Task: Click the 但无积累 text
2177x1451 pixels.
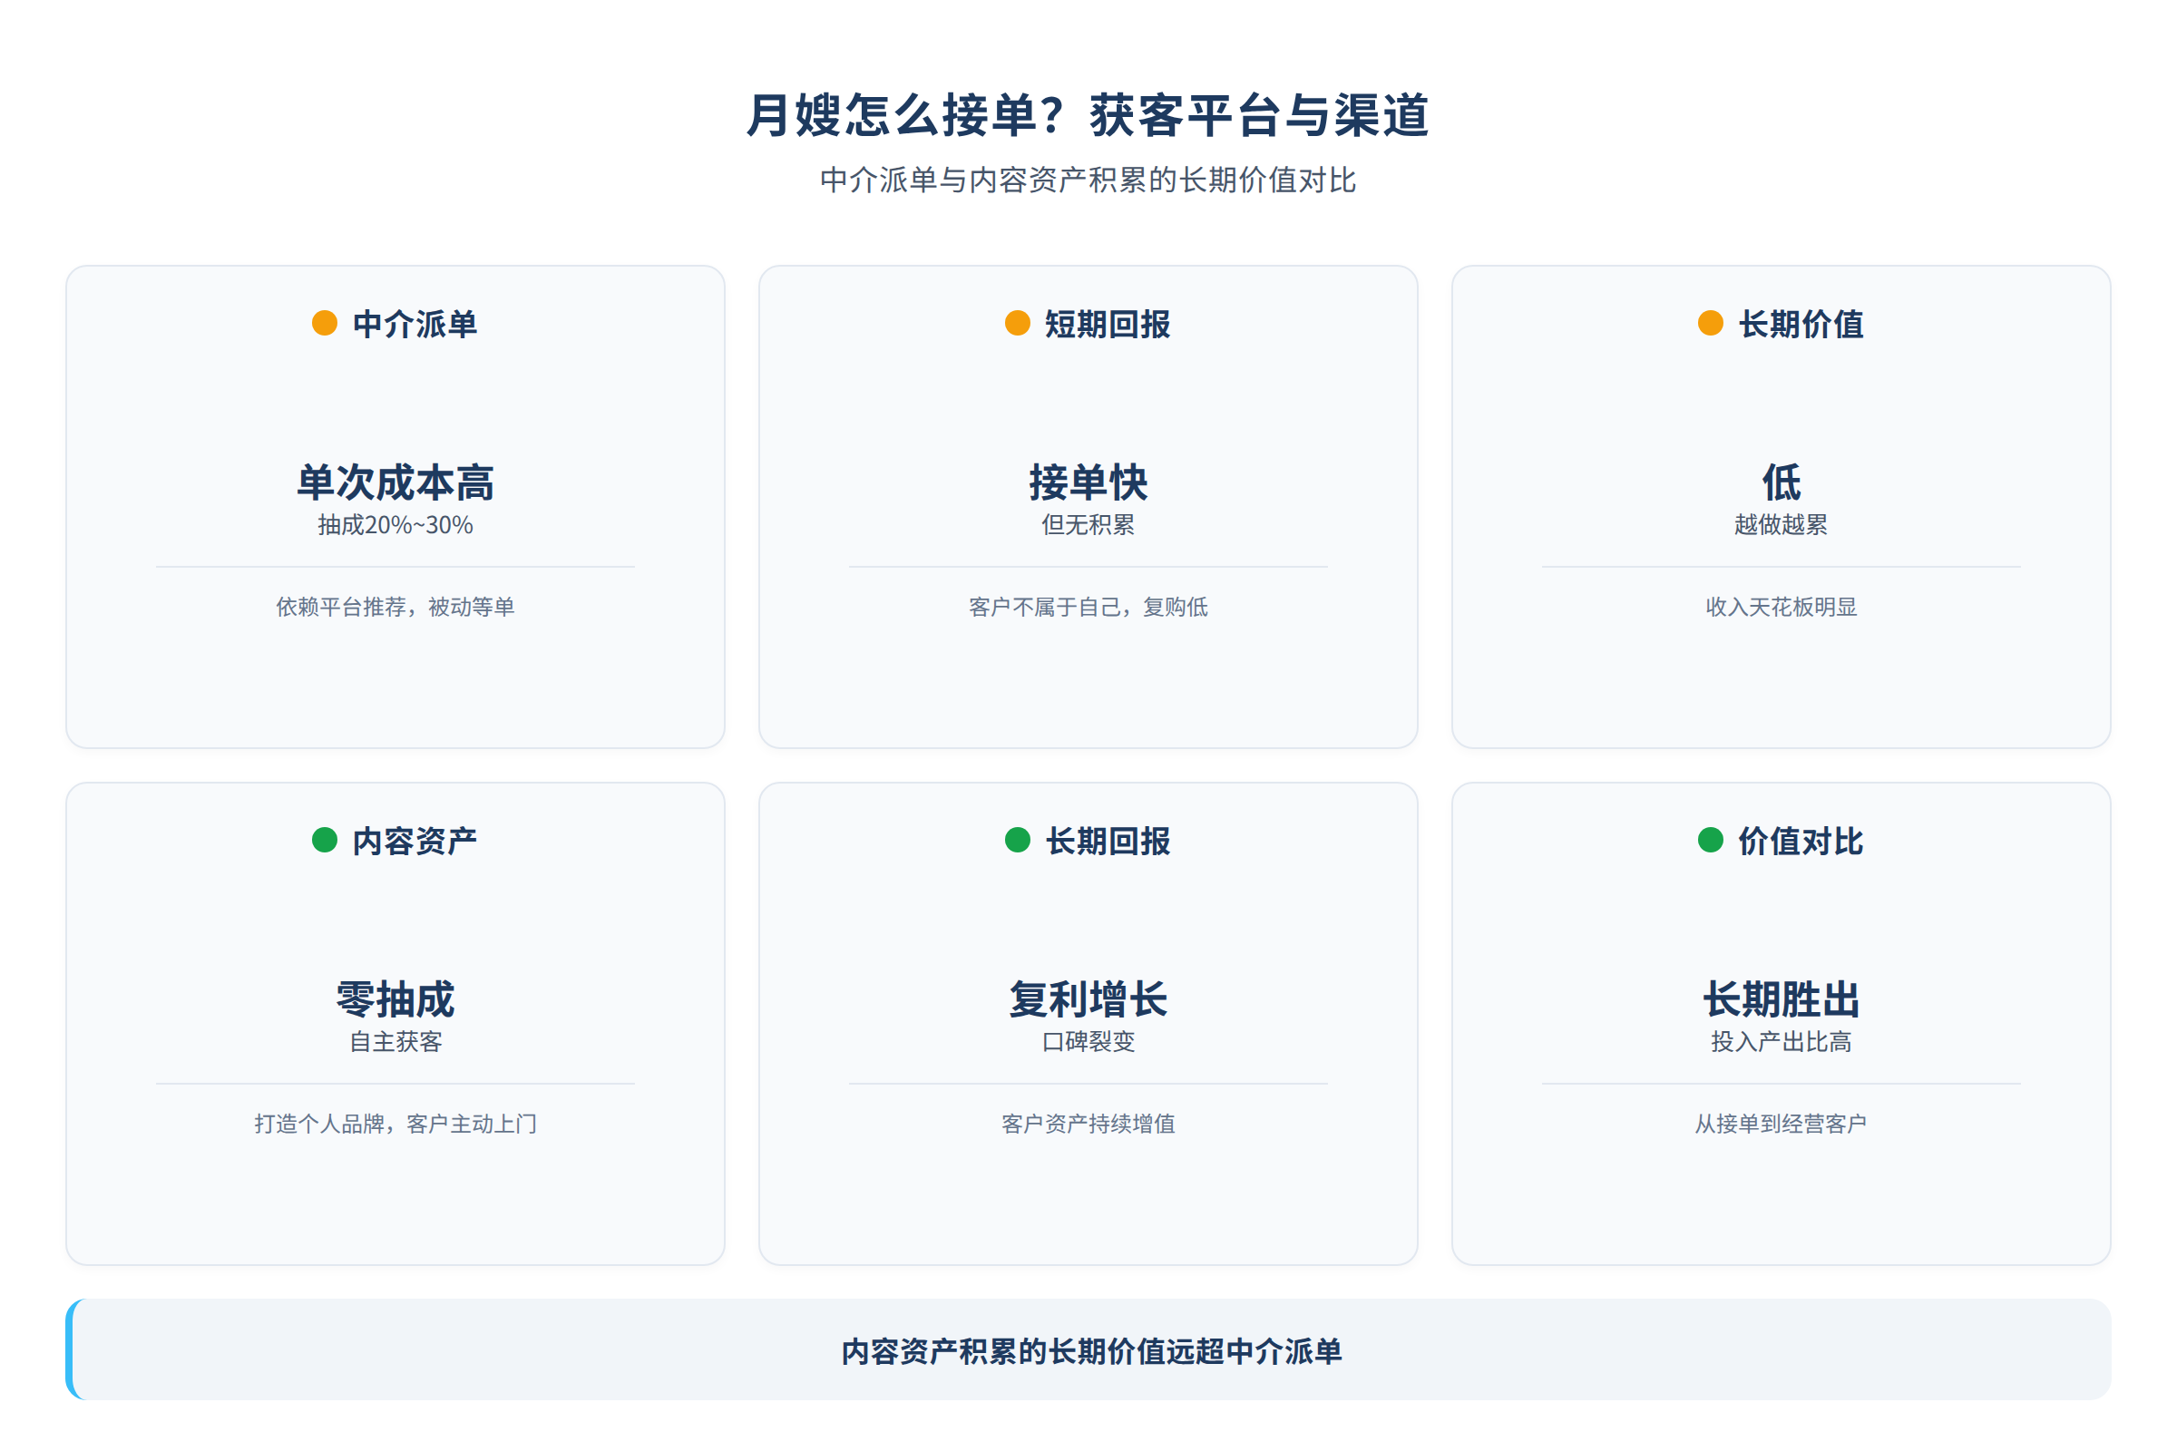Action: point(1088,525)
